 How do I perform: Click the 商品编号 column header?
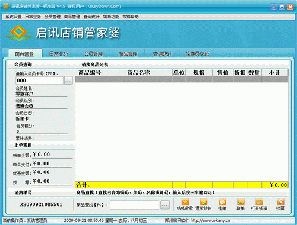pos(90,73)
